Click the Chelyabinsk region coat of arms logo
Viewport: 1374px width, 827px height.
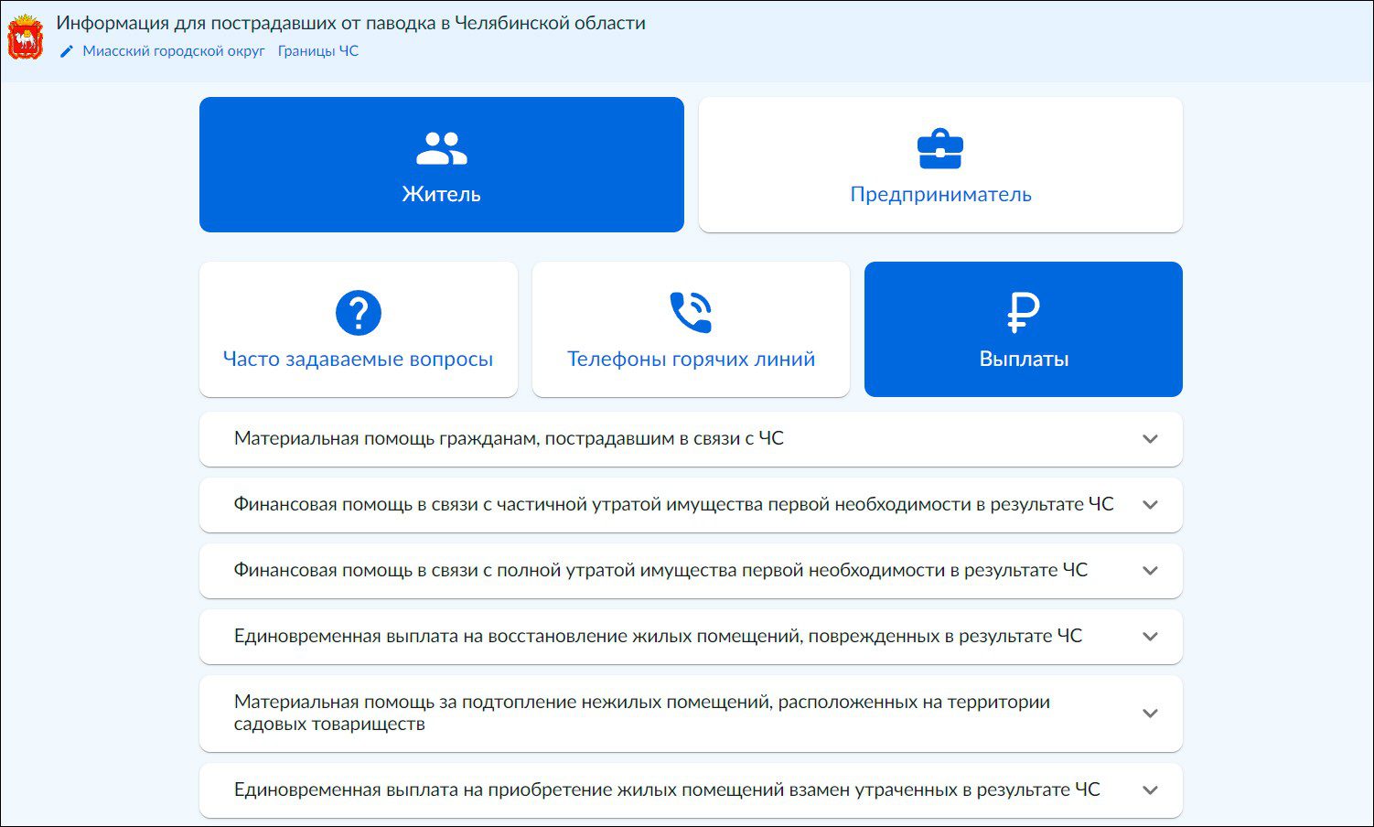[x=25, y=37]
